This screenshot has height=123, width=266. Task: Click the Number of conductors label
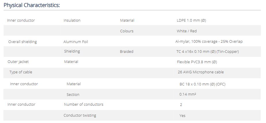click(84, 105)
